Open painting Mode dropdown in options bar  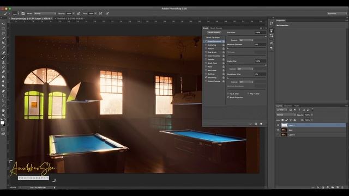[x=45, y=14]
